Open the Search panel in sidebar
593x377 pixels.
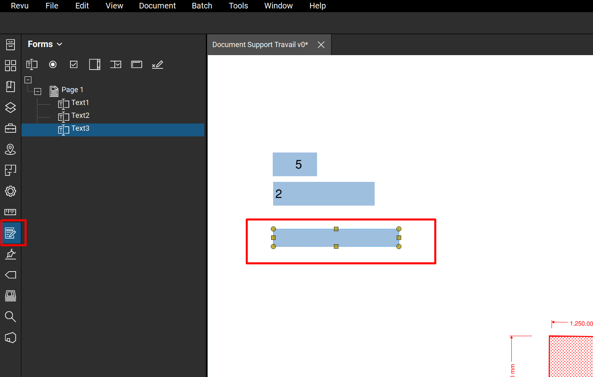10,317
